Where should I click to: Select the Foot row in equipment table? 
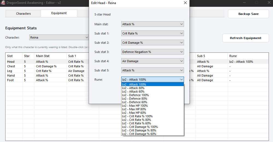coord(137,80)
